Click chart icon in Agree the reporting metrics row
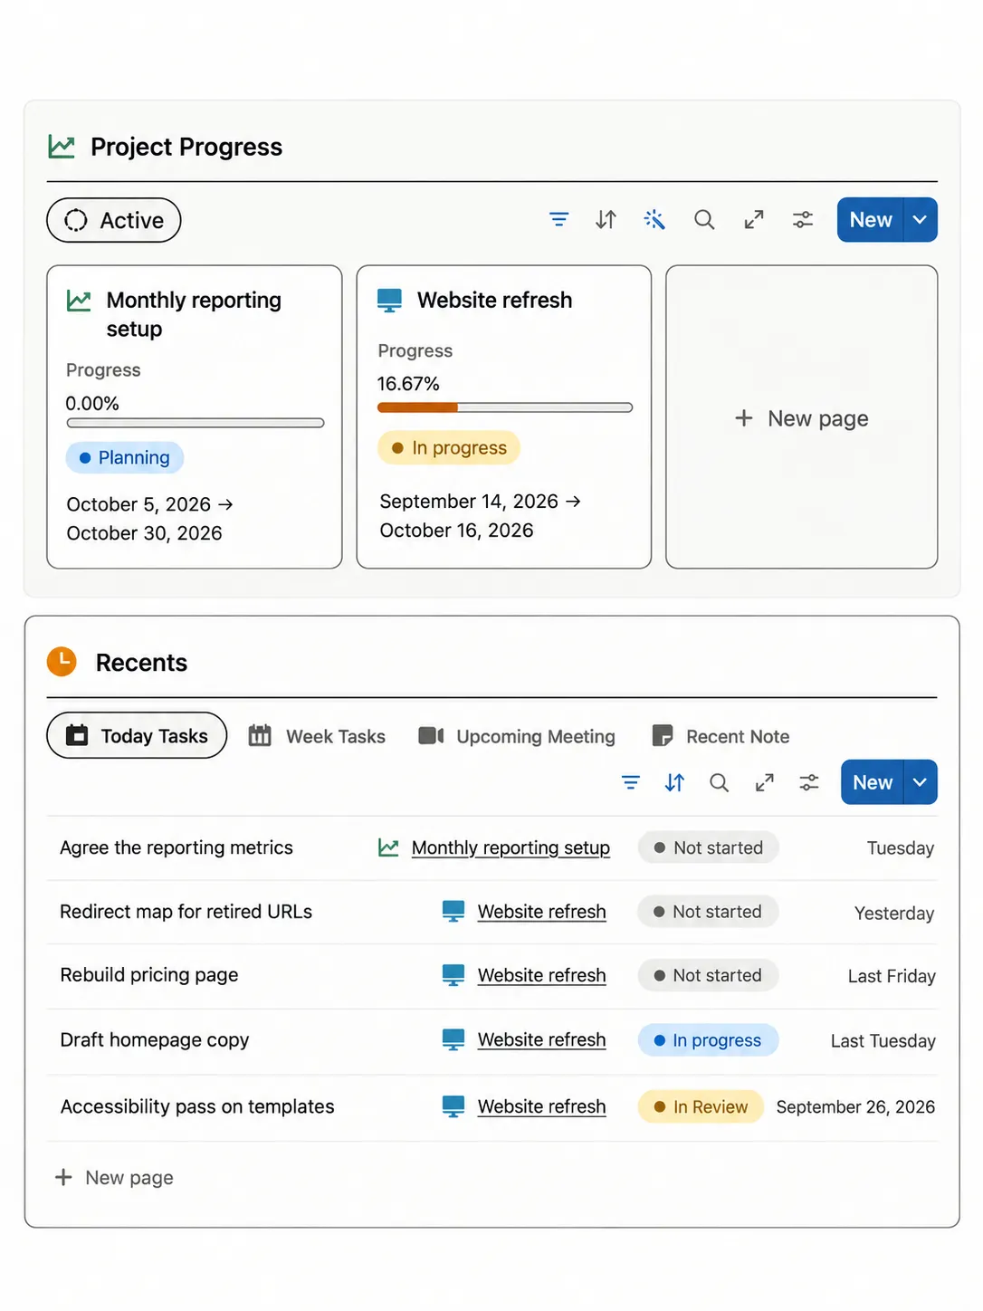The height and width of the screenshot is (1311, 983). [388, 847]
